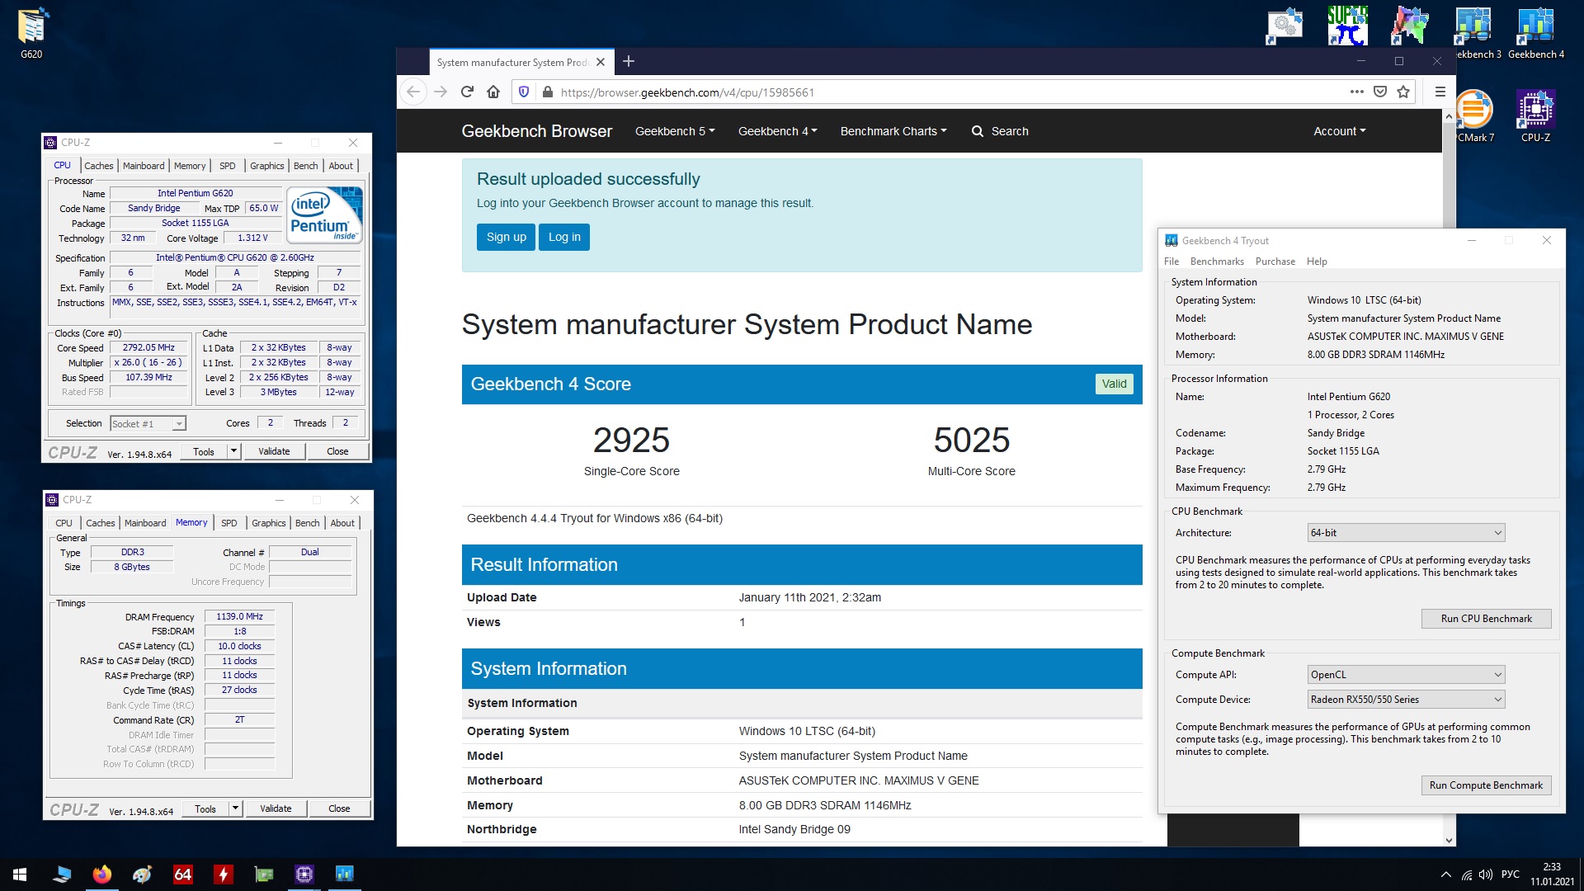Image resolution: width=1584 pixels, height=891 pixels.
Task: Open the Super Pi desktop shortcut
Action: (x=1347, y=26)
